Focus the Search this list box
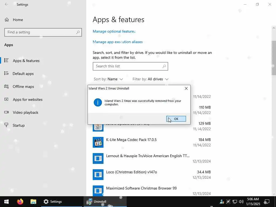The width and height of the screenshot is (276, 207). pos(130,66)
